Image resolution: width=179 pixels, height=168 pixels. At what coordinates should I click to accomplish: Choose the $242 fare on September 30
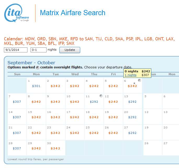coord(55,148)
